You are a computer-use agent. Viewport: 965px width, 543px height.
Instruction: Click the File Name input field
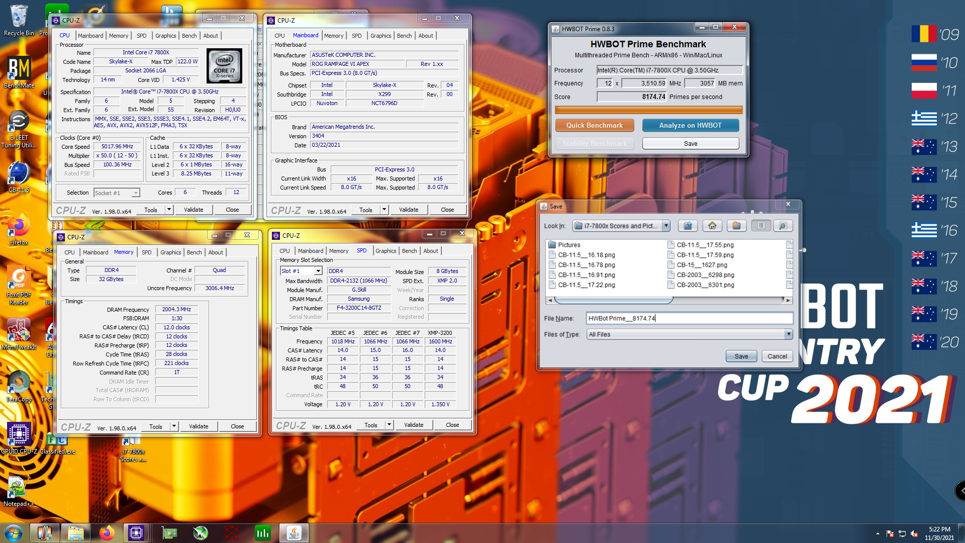click(x=690, y=318)
